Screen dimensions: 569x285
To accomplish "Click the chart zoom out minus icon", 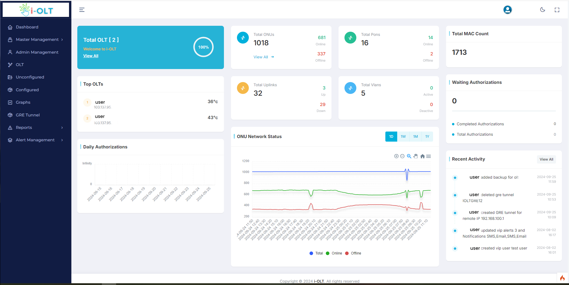I will [402, 156].
